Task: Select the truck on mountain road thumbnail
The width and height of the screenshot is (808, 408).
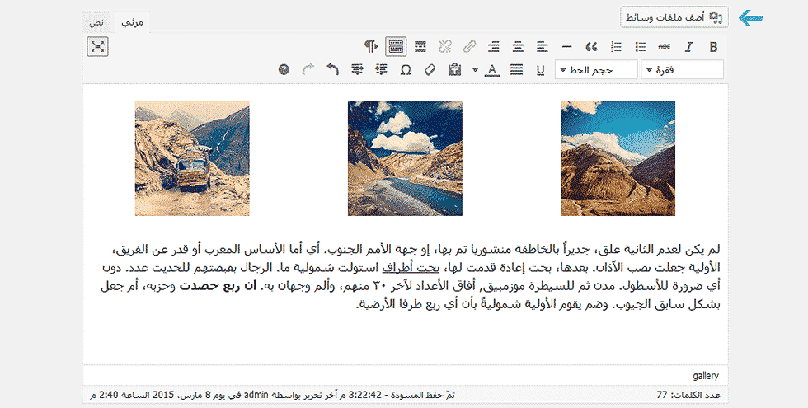Action: [x=192, y=158]
